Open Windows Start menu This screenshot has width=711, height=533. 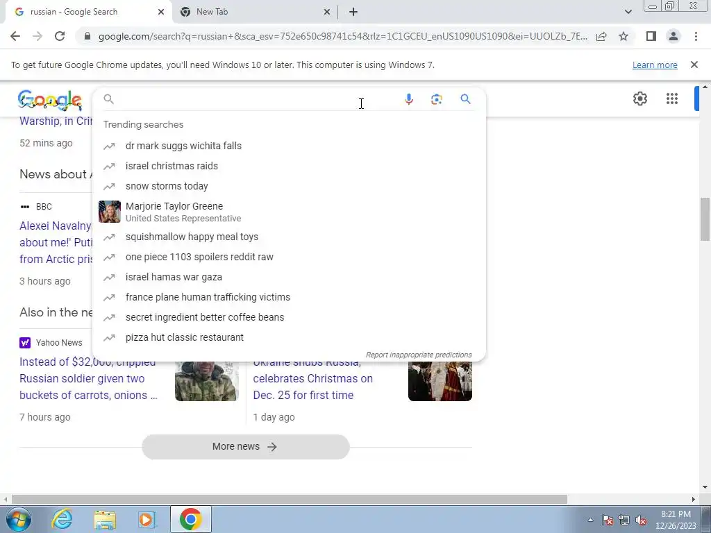[19, 519]
